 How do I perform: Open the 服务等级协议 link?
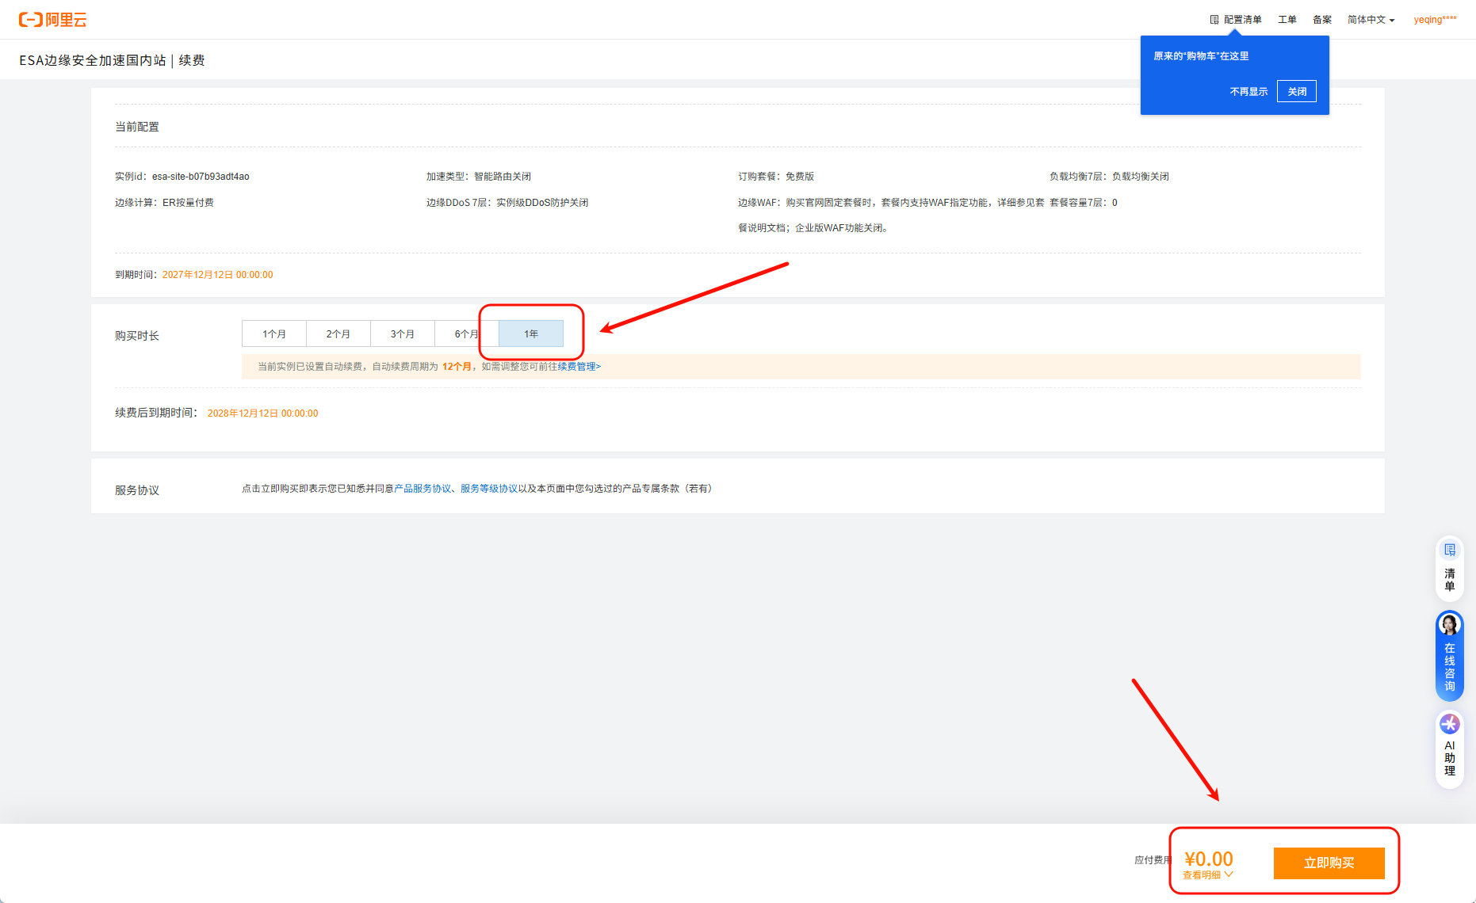point(489,489)
